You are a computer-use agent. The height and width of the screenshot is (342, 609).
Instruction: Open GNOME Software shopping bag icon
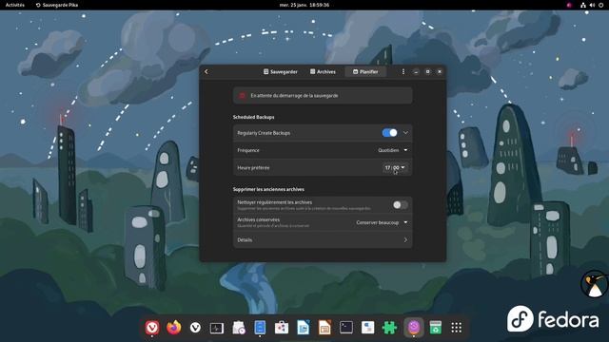(x=282, y=328)
